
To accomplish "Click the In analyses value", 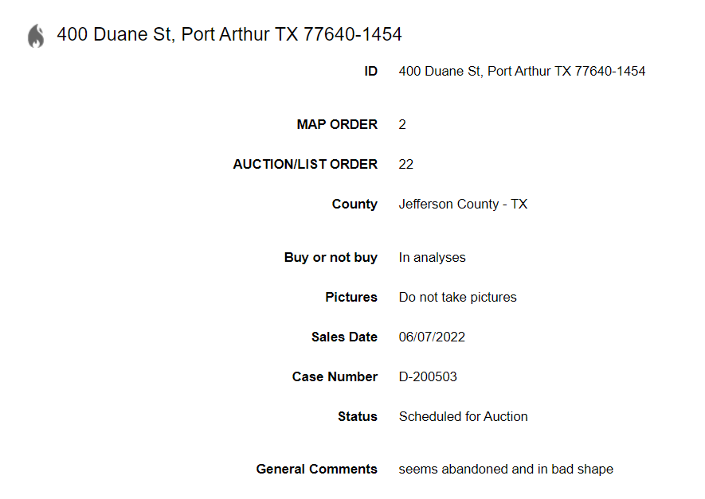I will pos(432,257).
